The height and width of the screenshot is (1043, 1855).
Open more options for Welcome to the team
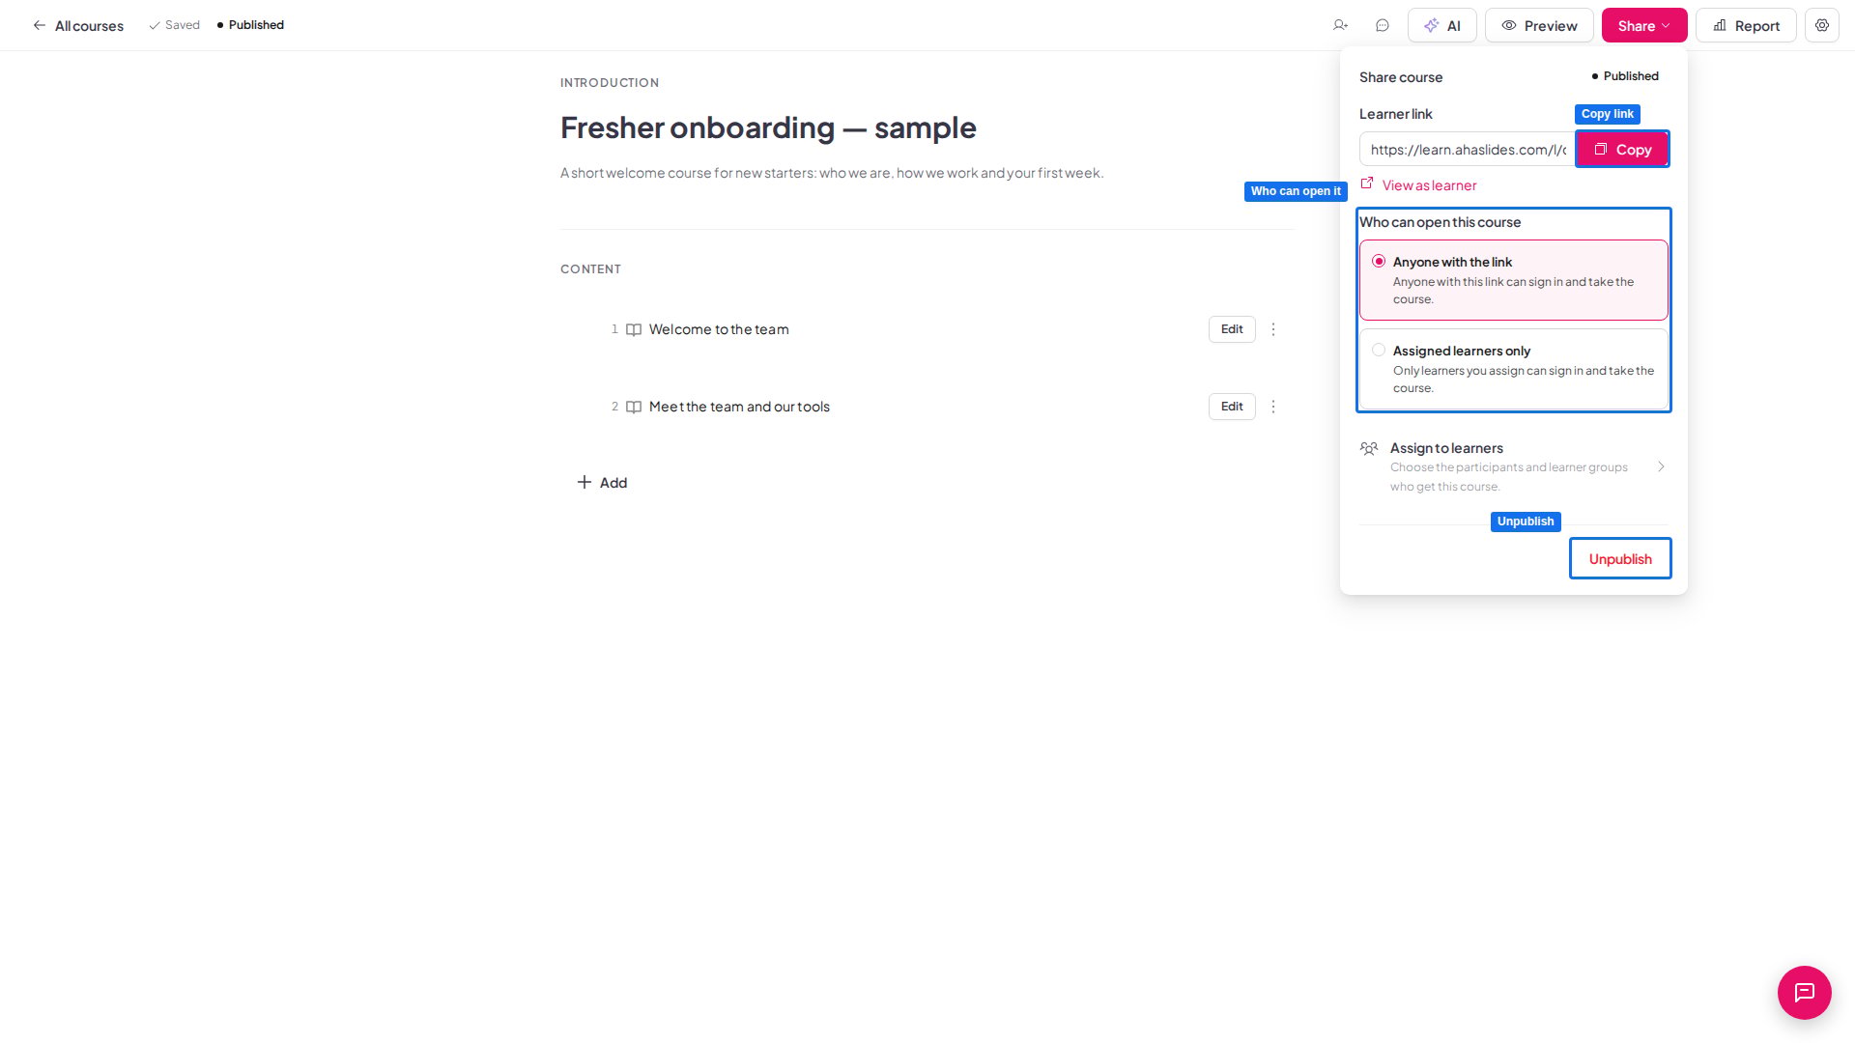tap(1273, 329)
